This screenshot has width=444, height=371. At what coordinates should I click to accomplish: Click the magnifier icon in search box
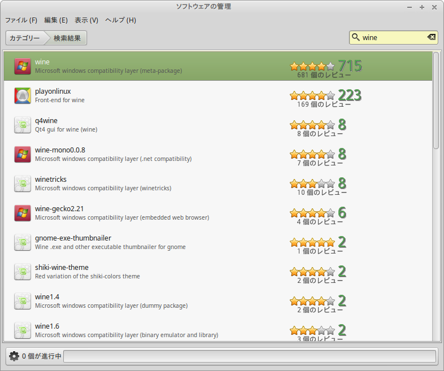coord(356,37)
